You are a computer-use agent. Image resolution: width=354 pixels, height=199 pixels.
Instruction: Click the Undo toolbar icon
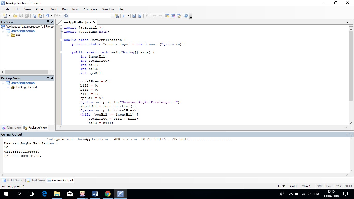[47, 16]
